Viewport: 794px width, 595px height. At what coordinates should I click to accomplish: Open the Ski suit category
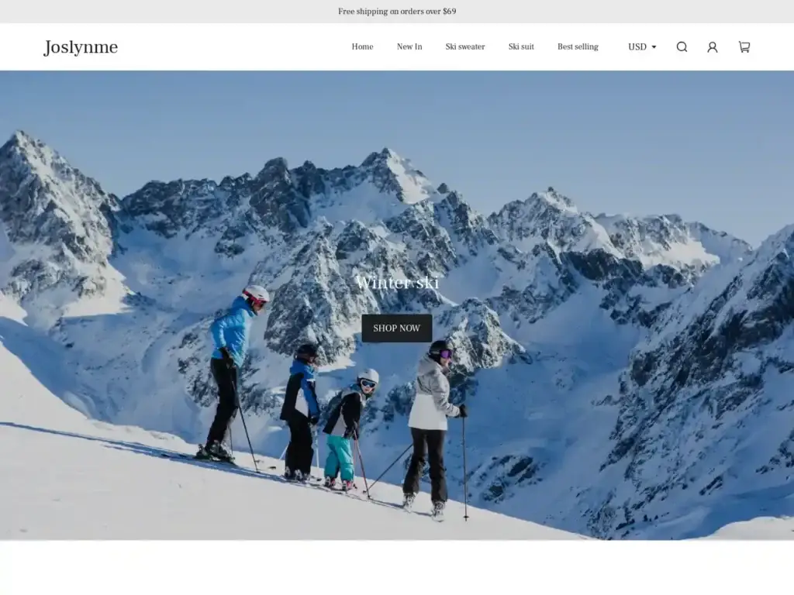[x=521, y=47]
